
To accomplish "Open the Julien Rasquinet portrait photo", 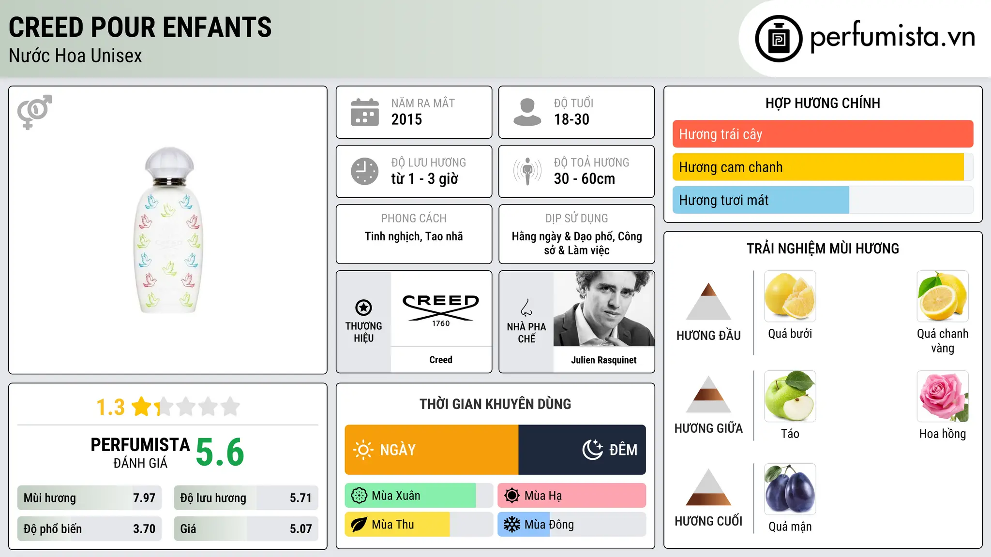I will tap(604, 309).
